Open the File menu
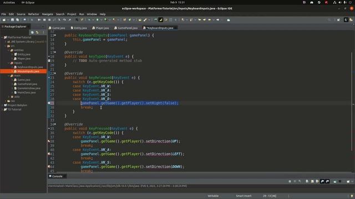 [4, 14]
